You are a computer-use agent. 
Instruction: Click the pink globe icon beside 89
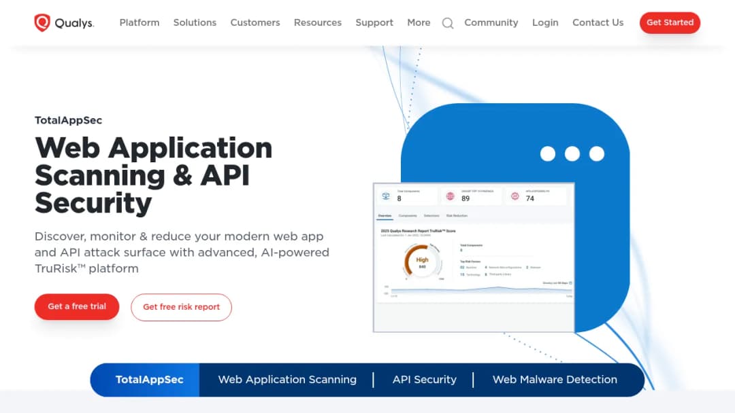(450, 196)
